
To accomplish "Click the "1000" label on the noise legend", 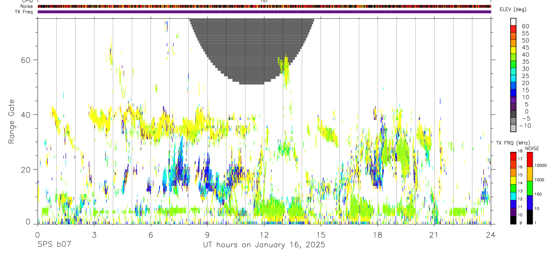I will click(x=539, y=180).
